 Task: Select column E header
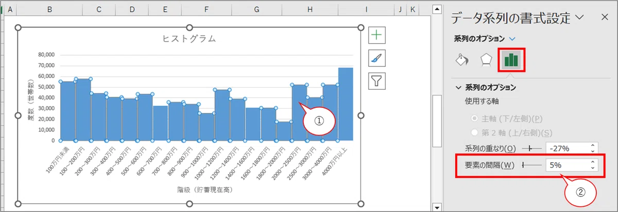pyautogui.click(x=165, y=9)
